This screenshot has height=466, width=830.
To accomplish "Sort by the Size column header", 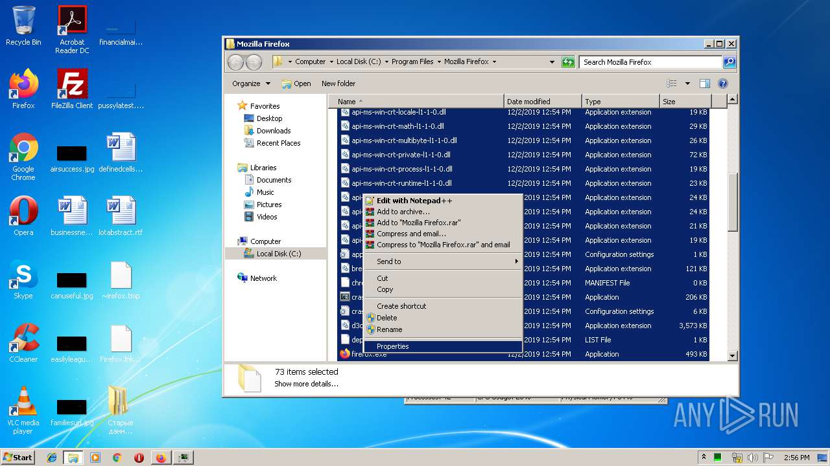I will tap(685, 102).
